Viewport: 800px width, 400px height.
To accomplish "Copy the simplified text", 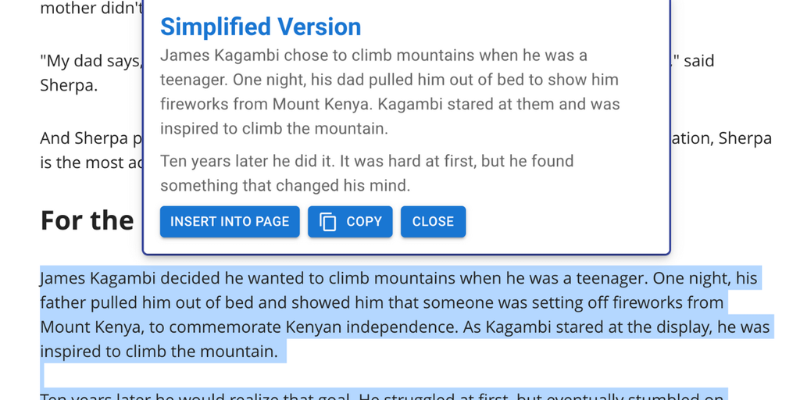I will tap(350, 222).
